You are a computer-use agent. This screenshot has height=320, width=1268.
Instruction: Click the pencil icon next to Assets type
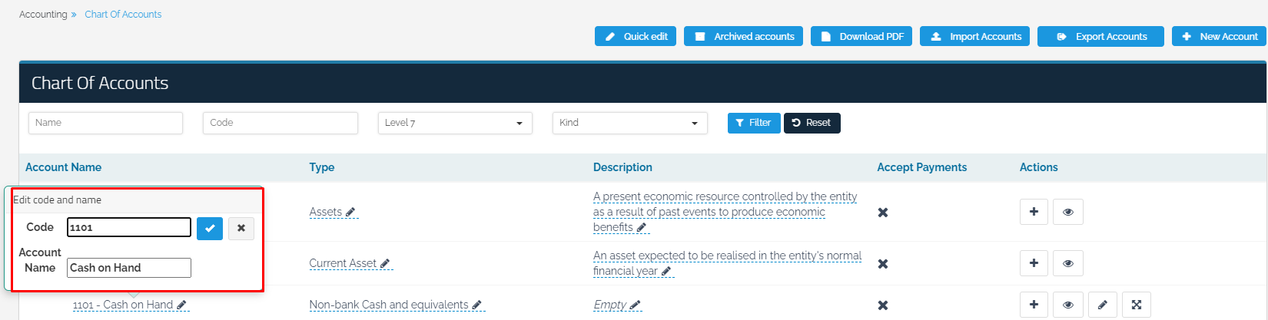350,212
